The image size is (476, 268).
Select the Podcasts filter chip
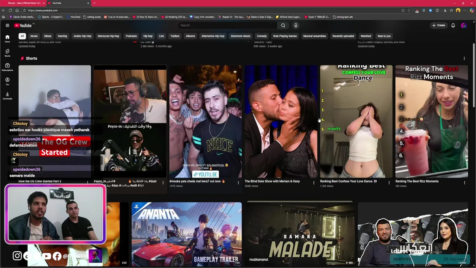[131, 36]
